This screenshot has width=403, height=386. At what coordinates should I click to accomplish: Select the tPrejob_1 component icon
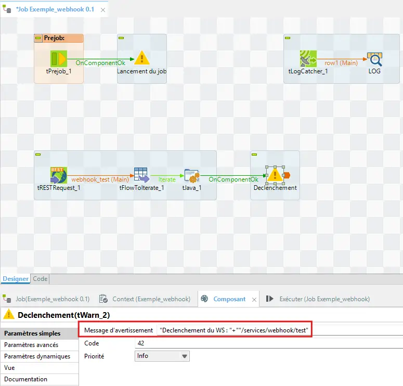58,59
